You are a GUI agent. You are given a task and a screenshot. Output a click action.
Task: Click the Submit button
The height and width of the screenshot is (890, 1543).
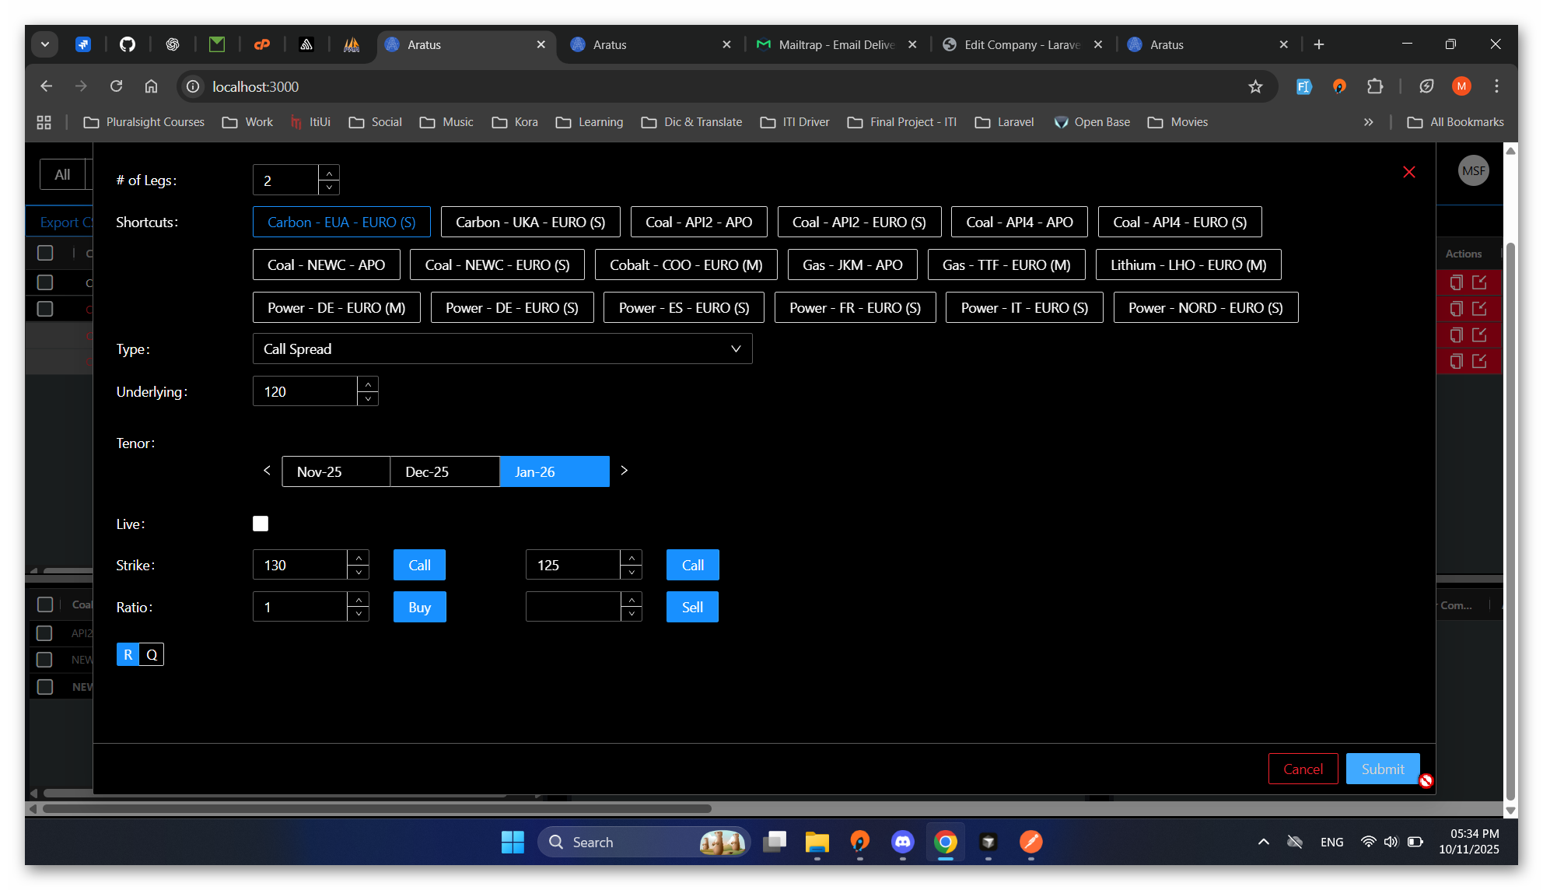coord(1383,769)
